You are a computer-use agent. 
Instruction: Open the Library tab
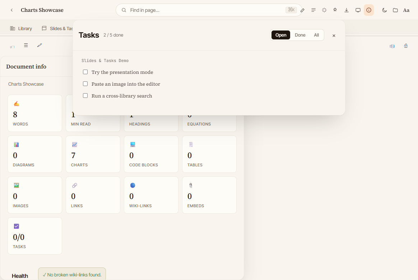(x=21, y=28)
